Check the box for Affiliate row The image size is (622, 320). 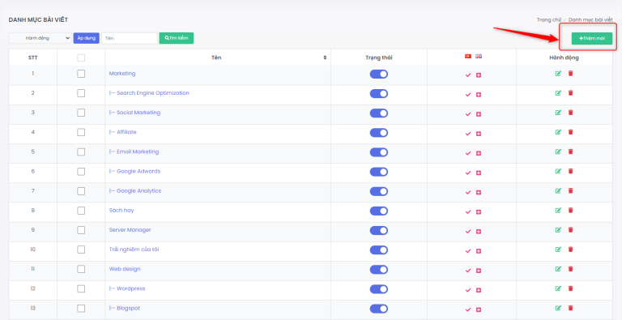pos(81,132)
